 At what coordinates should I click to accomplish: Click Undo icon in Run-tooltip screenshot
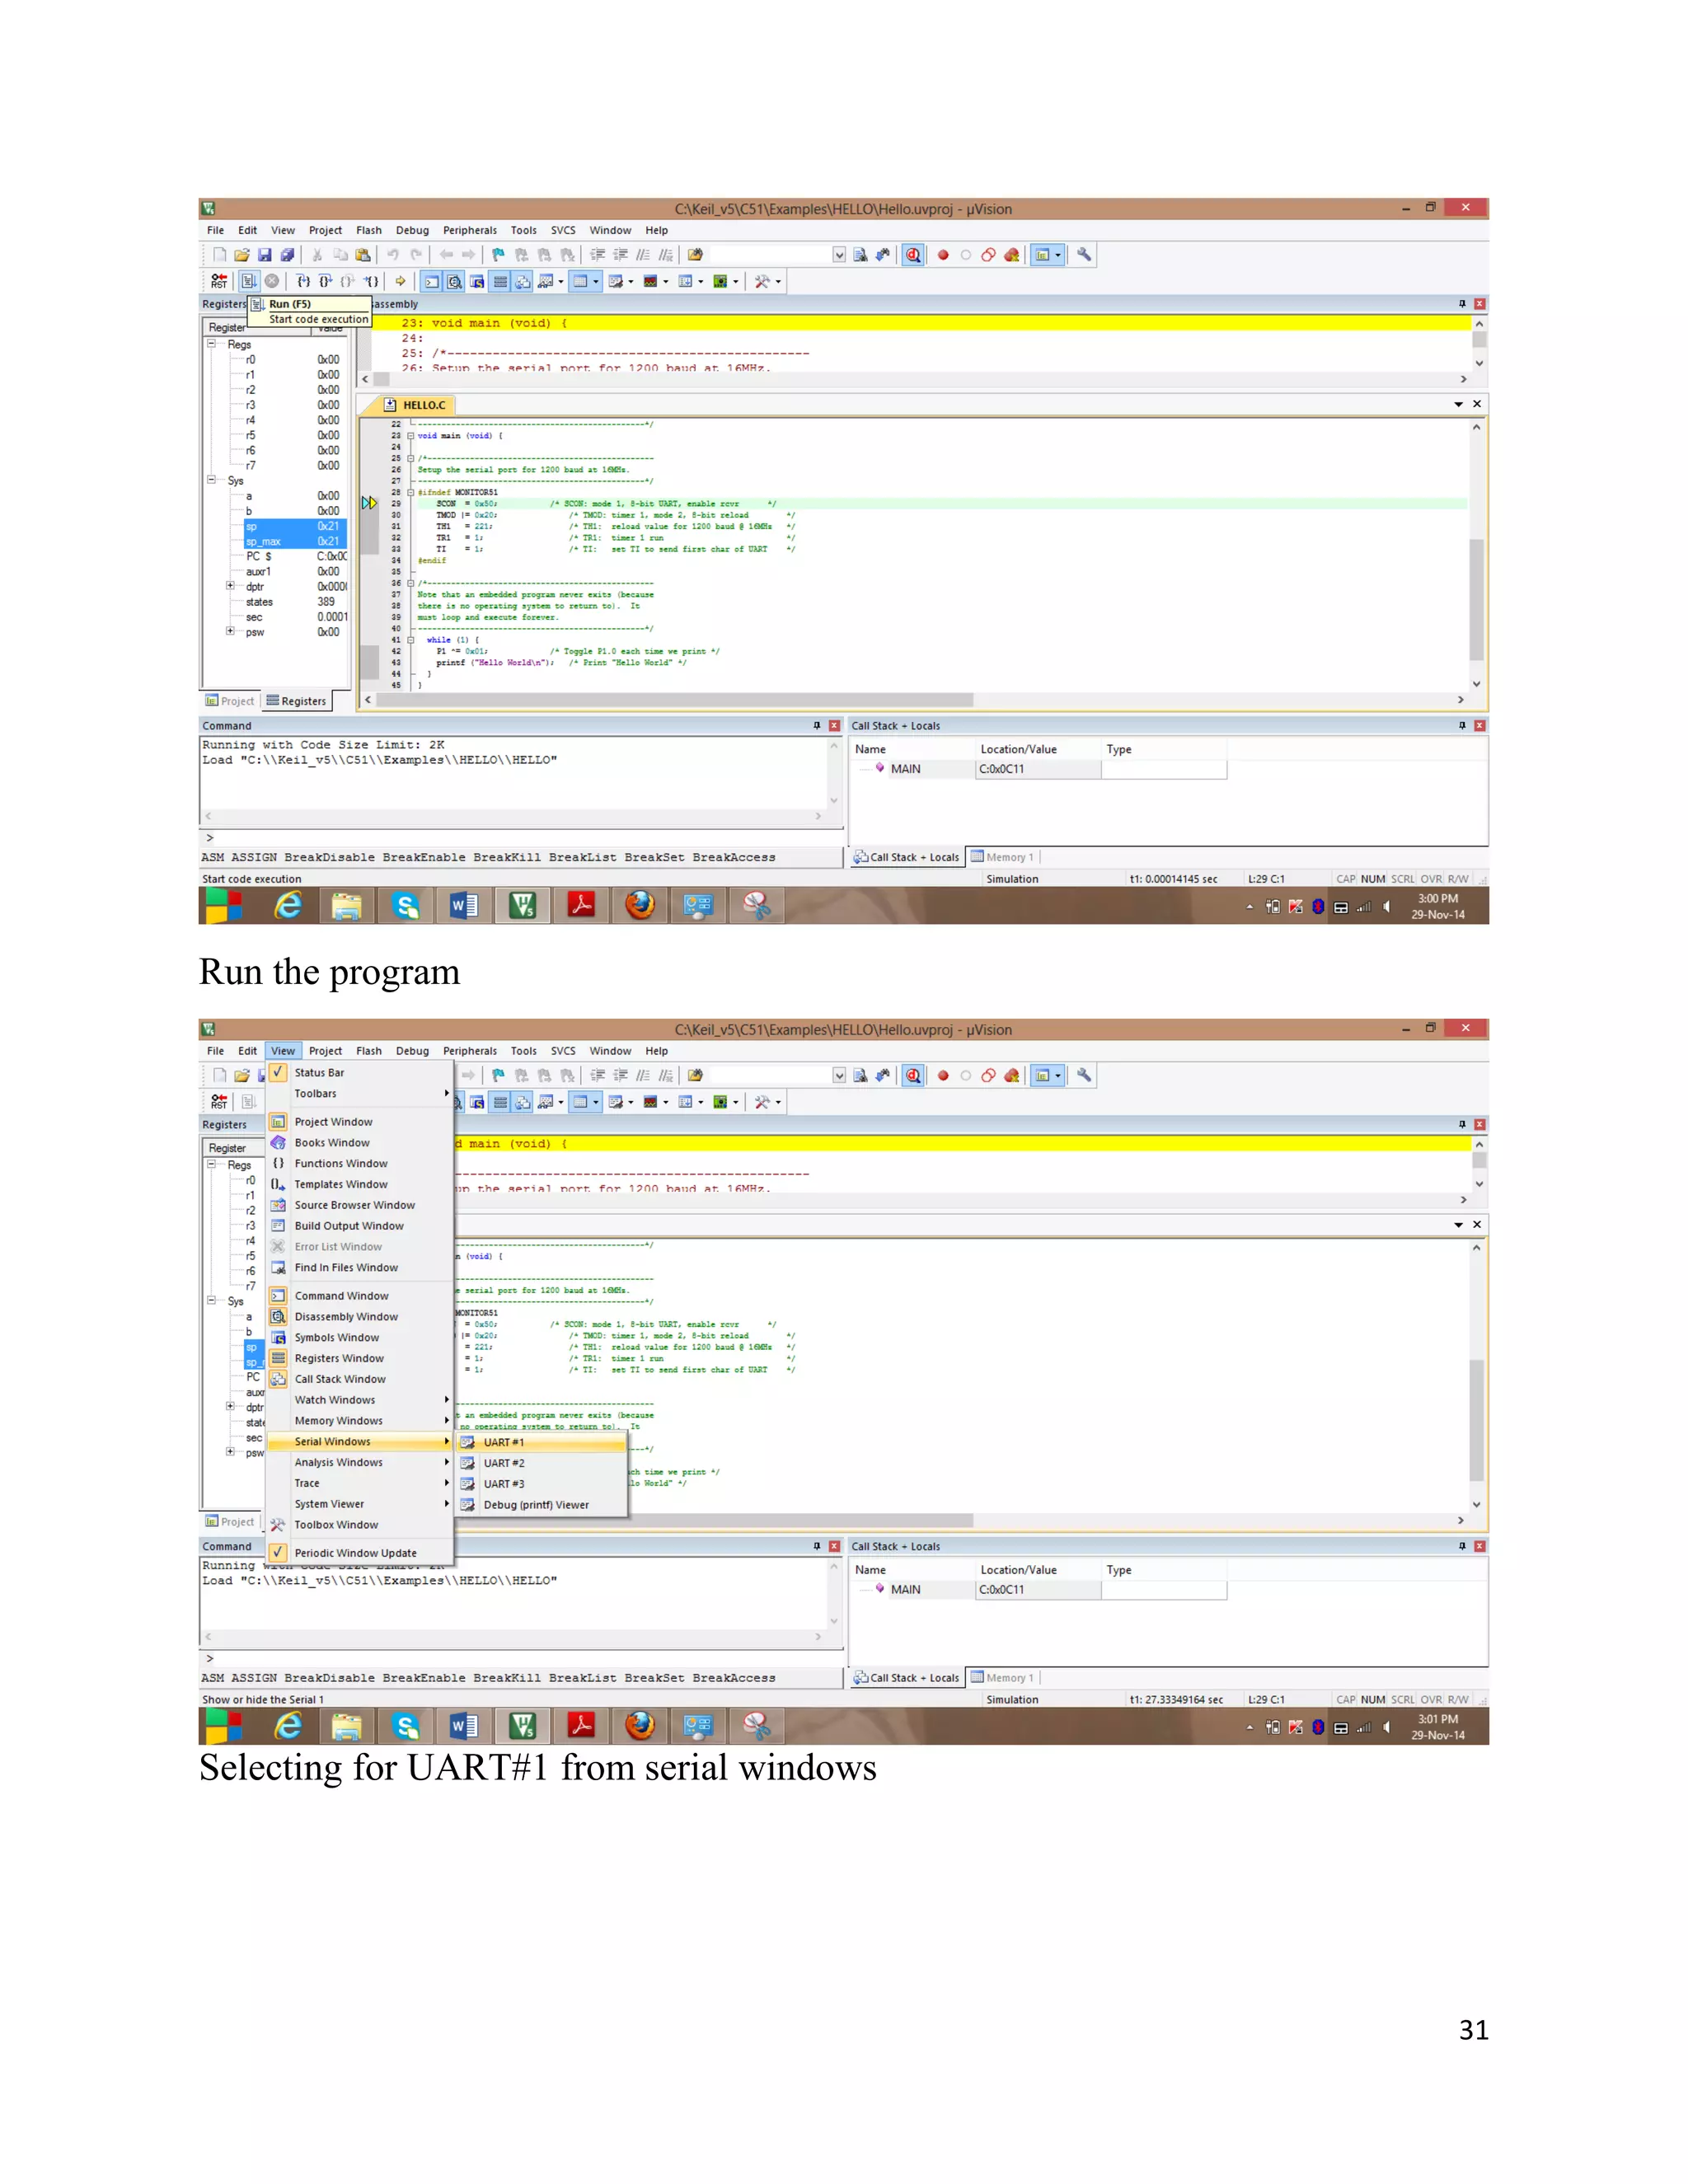(393, 255)
